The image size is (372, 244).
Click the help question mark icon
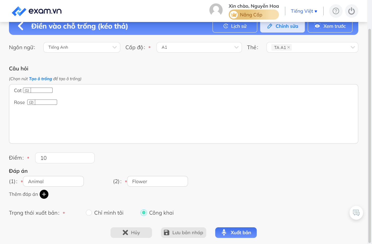(336, 11)
